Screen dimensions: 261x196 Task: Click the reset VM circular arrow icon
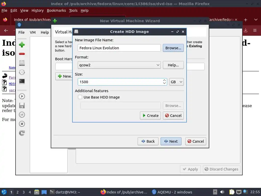(22, 133)
